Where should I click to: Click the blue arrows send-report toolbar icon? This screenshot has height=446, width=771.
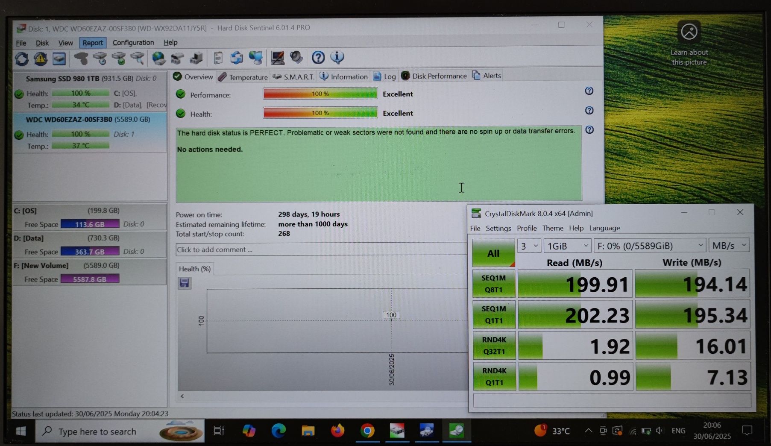tap(237, 58)
